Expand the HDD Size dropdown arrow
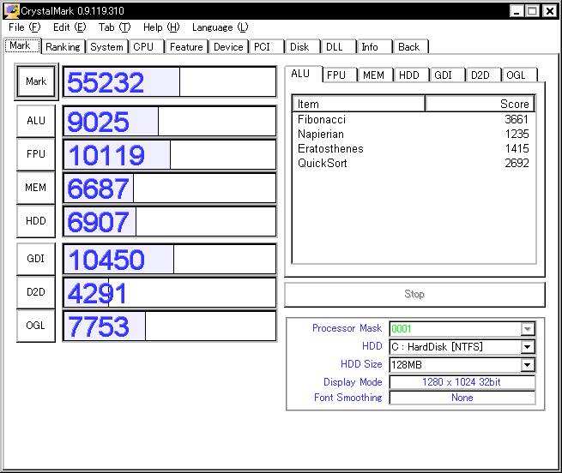 tap(527, 365)
